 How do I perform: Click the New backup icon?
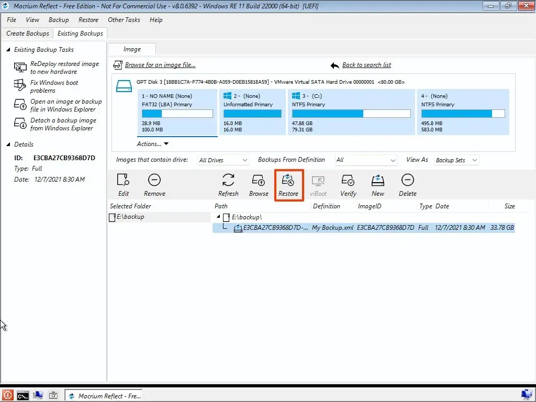pyautogui.click(x=378, y=180)
